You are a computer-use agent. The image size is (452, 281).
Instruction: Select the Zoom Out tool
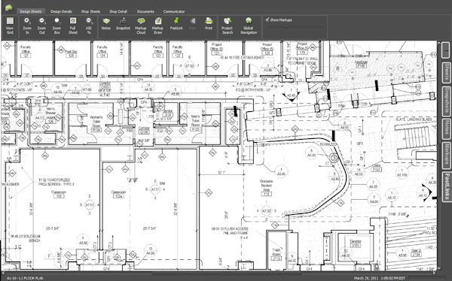tap(41, 26)
